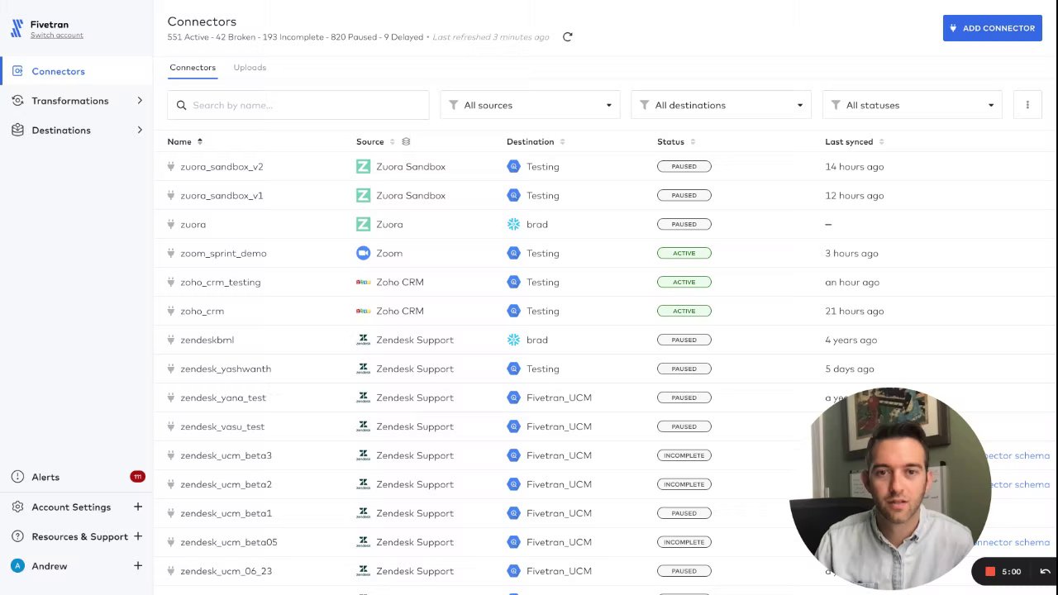Open the zendesk_ucm_06_23 connector
Screen dimensions: 1058x595
(226, 571)
